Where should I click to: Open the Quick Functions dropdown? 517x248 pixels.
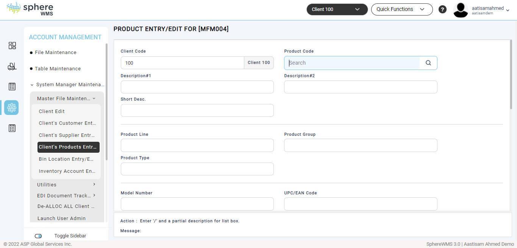coord(402,9)
